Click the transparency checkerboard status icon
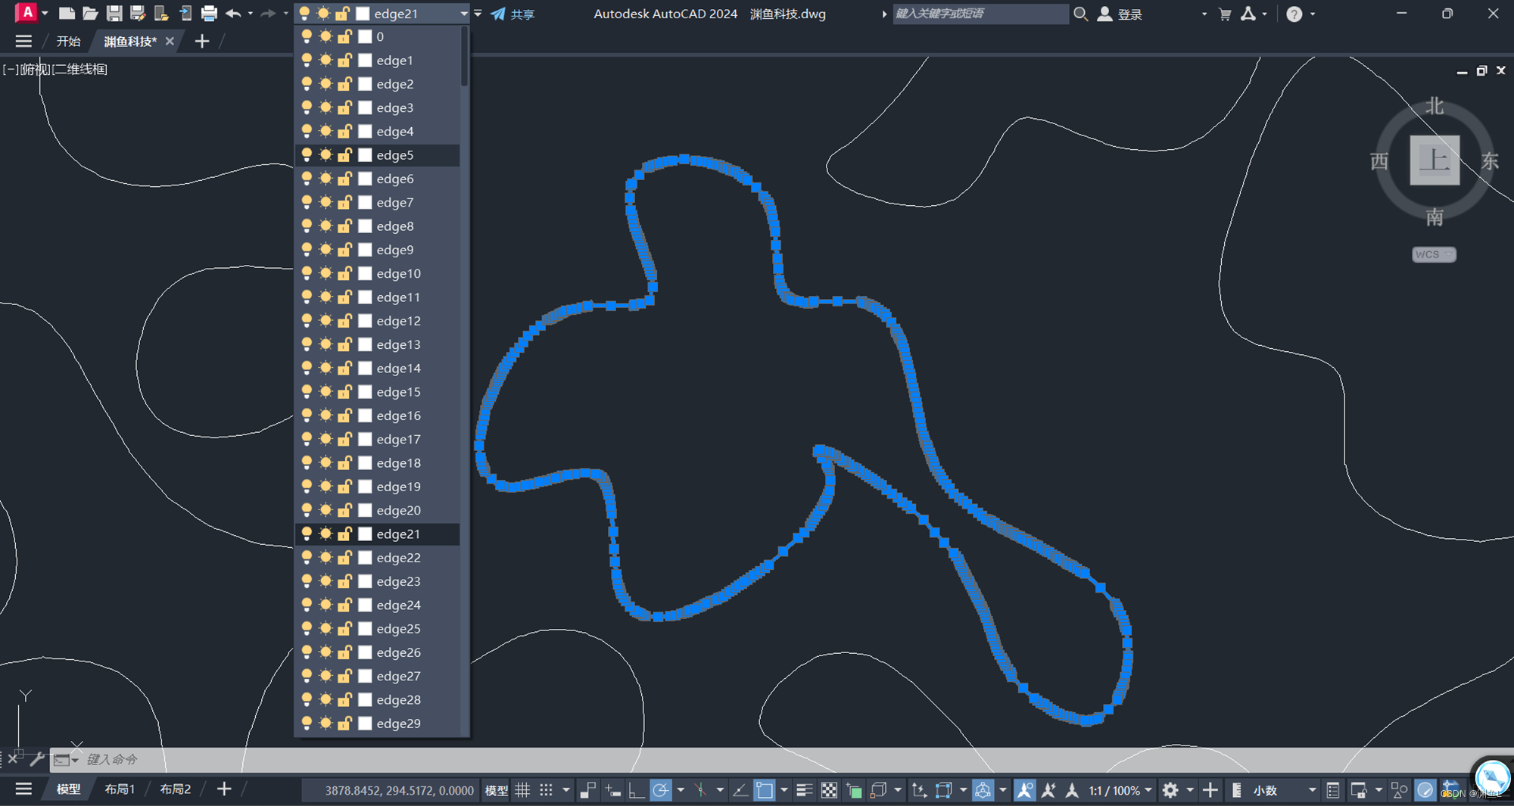 830,790
